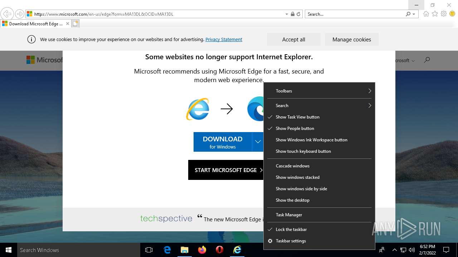458x257 pixels.
Task: Click DOWNLOAD for Windows button
Action: (x=223, y=142)
